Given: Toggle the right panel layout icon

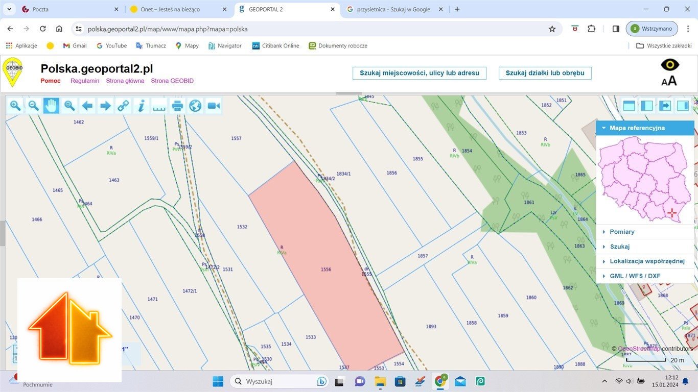Looking at the screenshot, I should tap(683, 106).
